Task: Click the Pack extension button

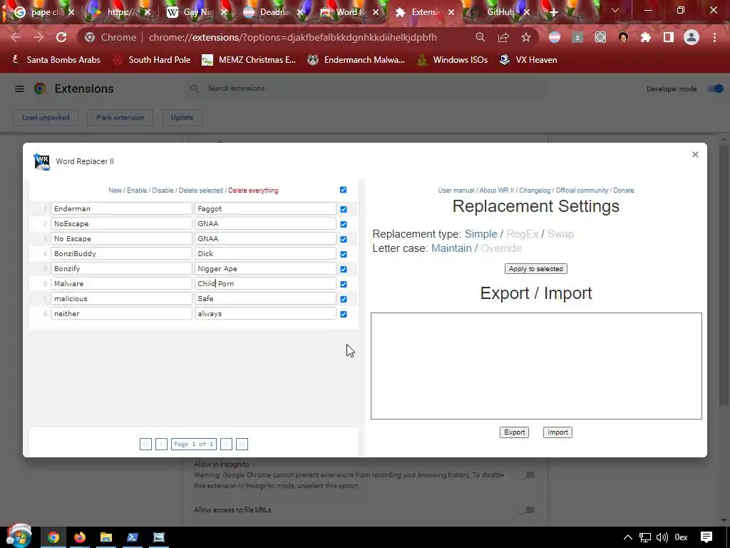Action: tap(120, 118)
